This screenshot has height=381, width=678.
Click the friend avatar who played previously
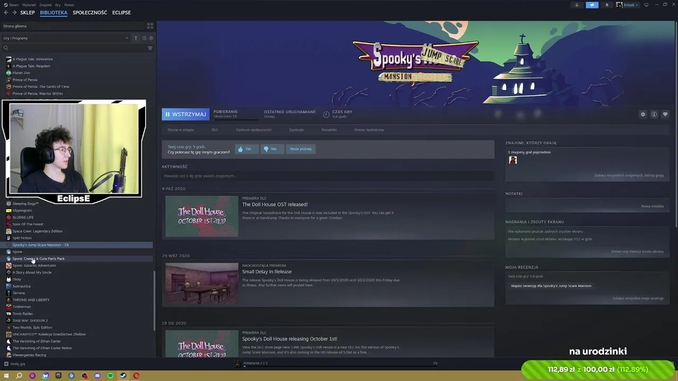tap(513, 160)
